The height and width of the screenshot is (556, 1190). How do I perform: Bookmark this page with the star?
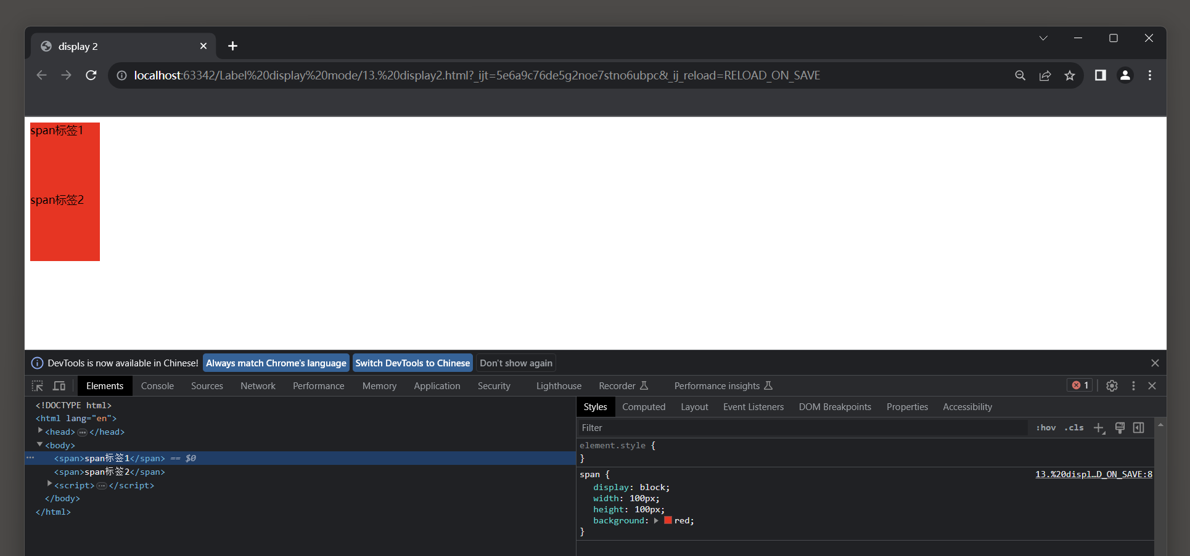[1070, 75]
